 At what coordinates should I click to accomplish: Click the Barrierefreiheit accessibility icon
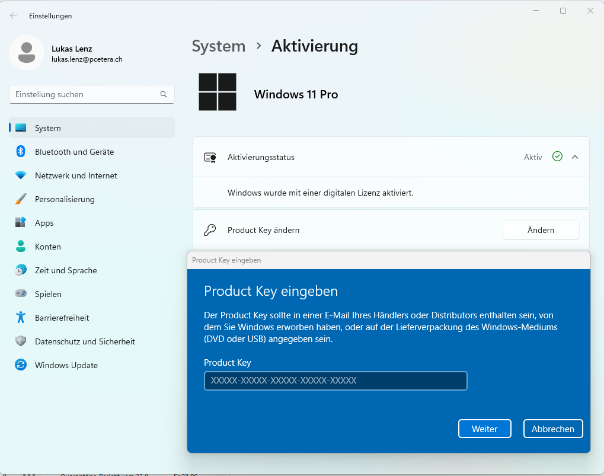click(21, 318)
